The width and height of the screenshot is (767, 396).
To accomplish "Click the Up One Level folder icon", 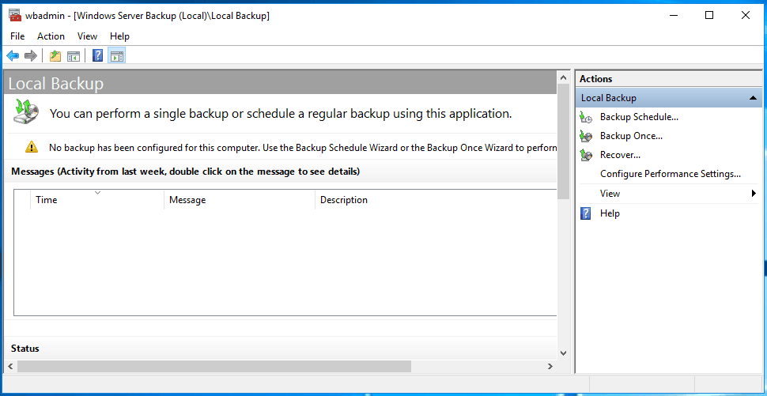I will 55,56.
